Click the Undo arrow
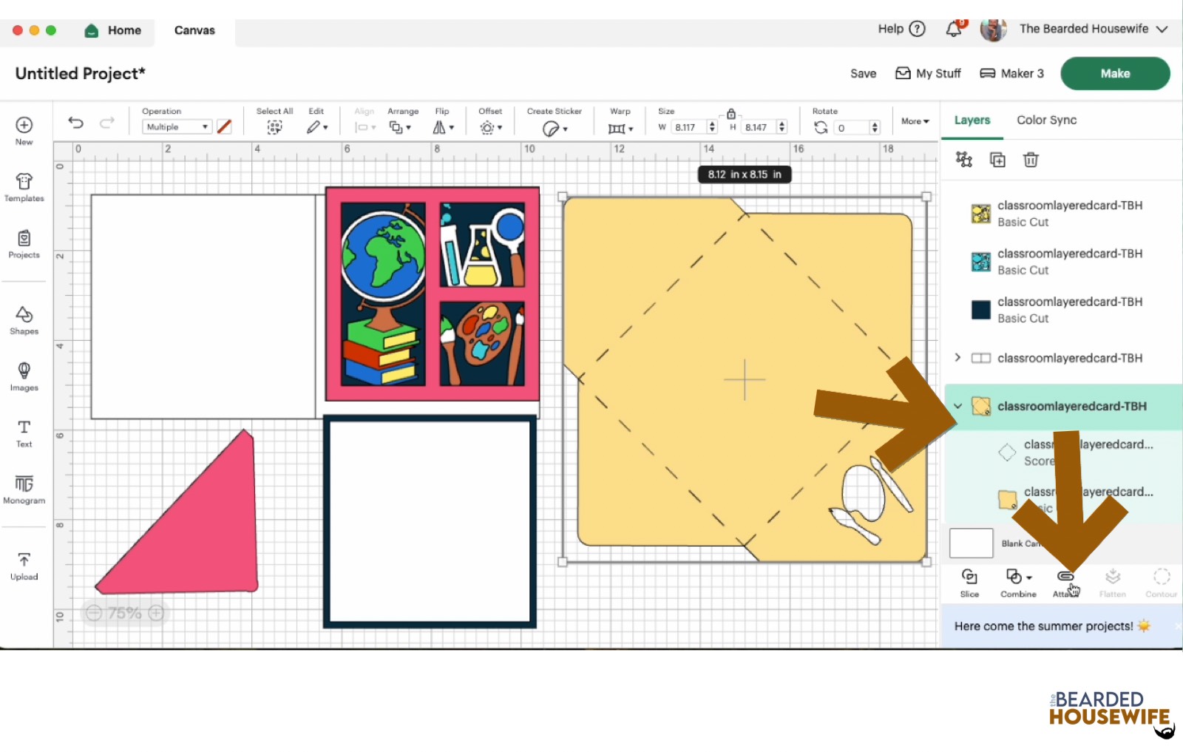Image resolution: width=1183 pixels, height=752 pixels. click(75, 123)
